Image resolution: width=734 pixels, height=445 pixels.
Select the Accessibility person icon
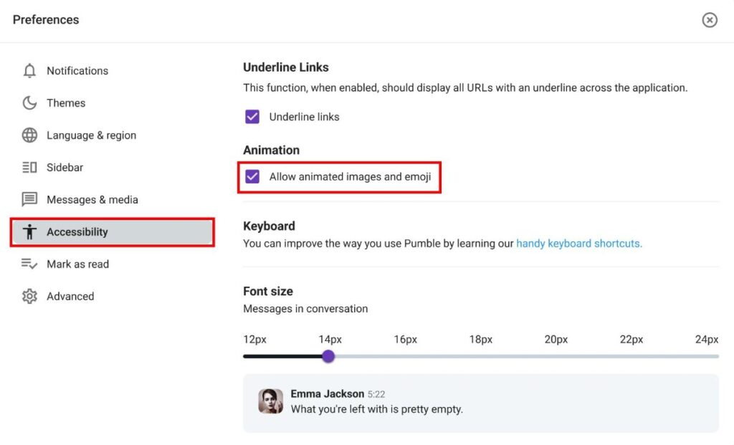(x=29, y=231)
